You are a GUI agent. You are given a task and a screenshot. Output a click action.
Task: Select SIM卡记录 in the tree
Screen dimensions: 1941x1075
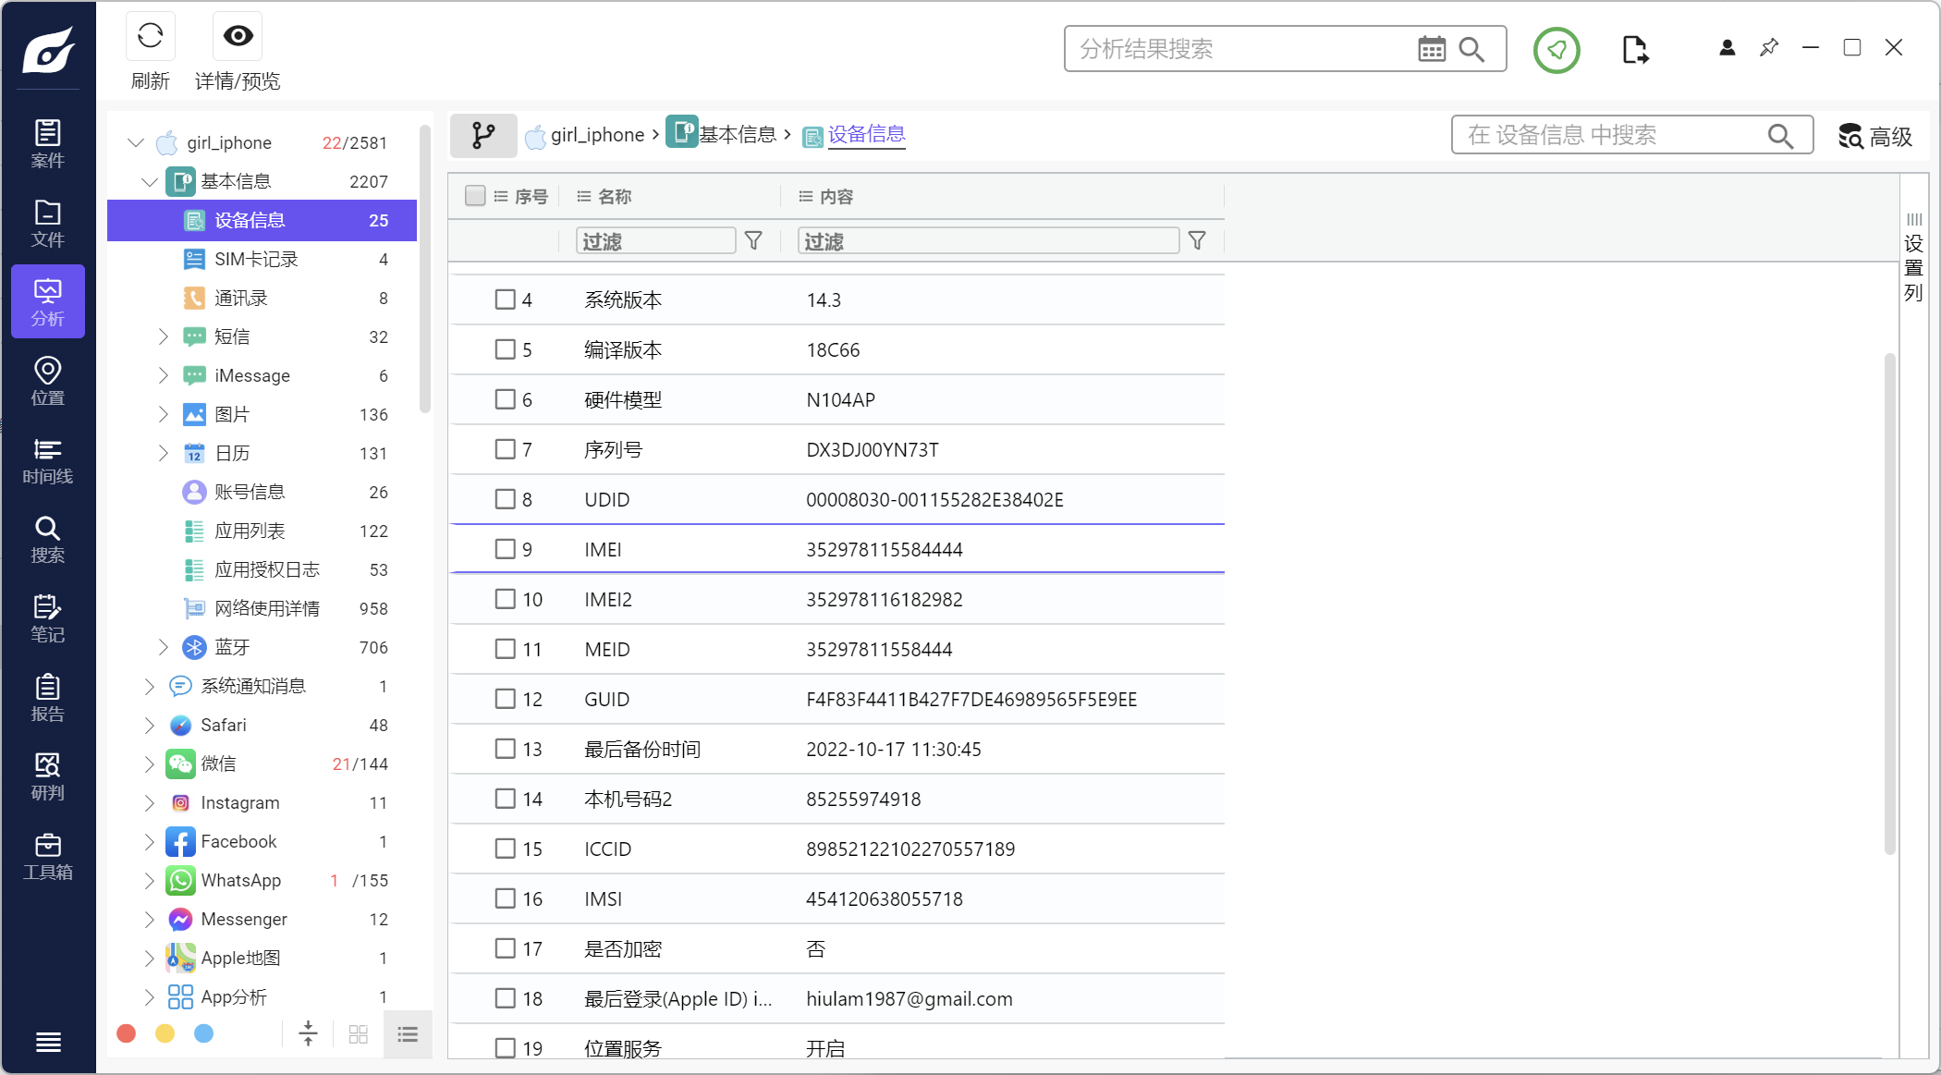[262, 259]
